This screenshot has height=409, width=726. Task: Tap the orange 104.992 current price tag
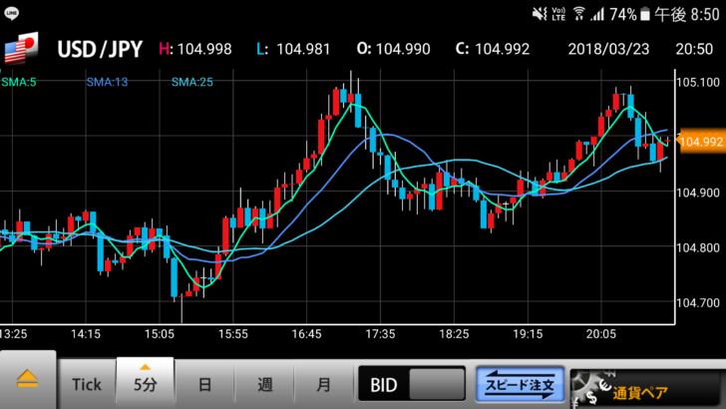click(x=700, y=142)
